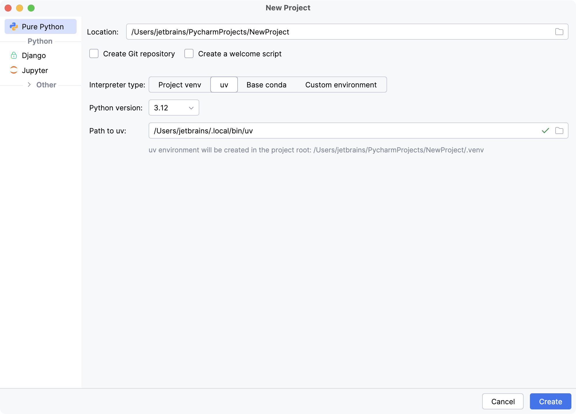576x414 pixels.
Task: Enable the Create Git repository checkbox
Action: (94, 53)
